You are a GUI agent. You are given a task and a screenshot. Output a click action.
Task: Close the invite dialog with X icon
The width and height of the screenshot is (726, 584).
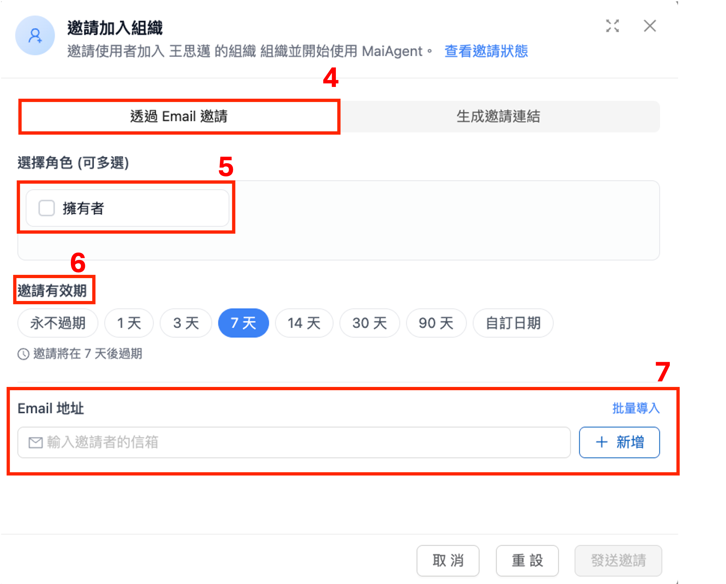(650, 26)
